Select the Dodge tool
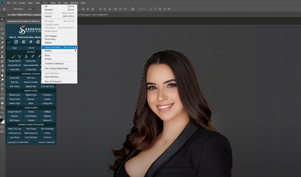Image resolution: width=301 pixels, height=177 pixels. (2, 80)
